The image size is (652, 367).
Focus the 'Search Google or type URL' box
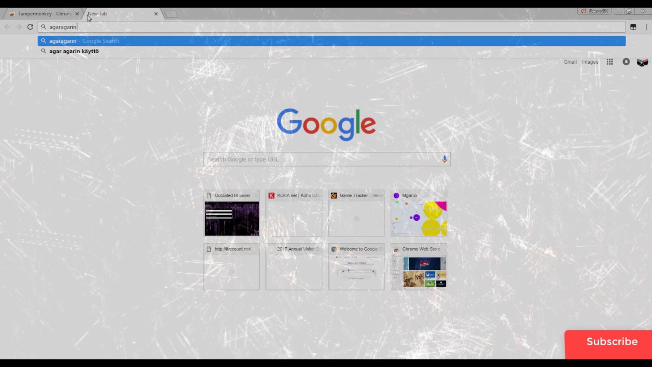327,159
